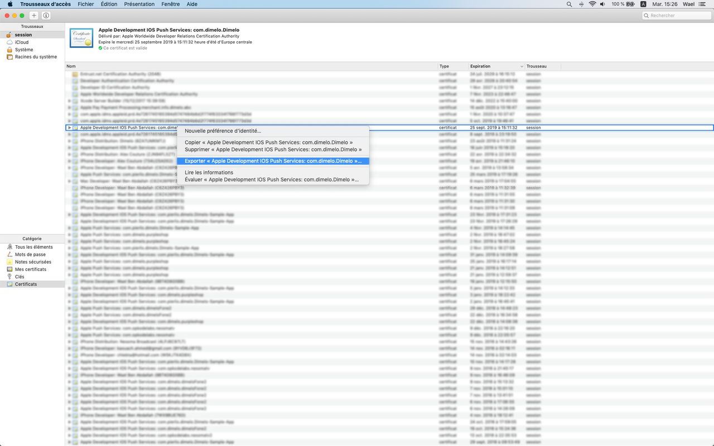Screen dimensions: 714x446
Task: Open the info (i) toolbar button
Action: [x=46, y=16]
